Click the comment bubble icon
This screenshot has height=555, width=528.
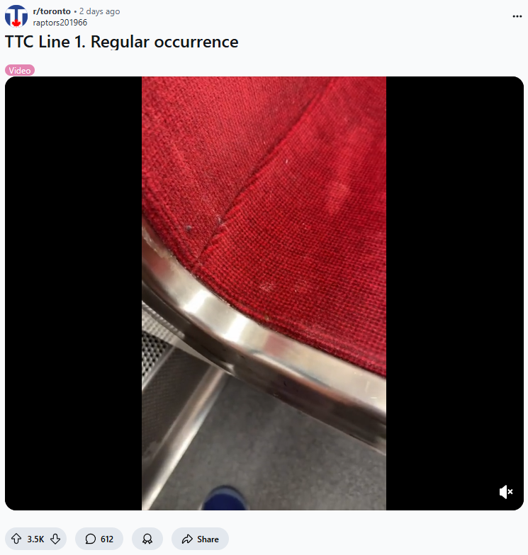(91, 539)
